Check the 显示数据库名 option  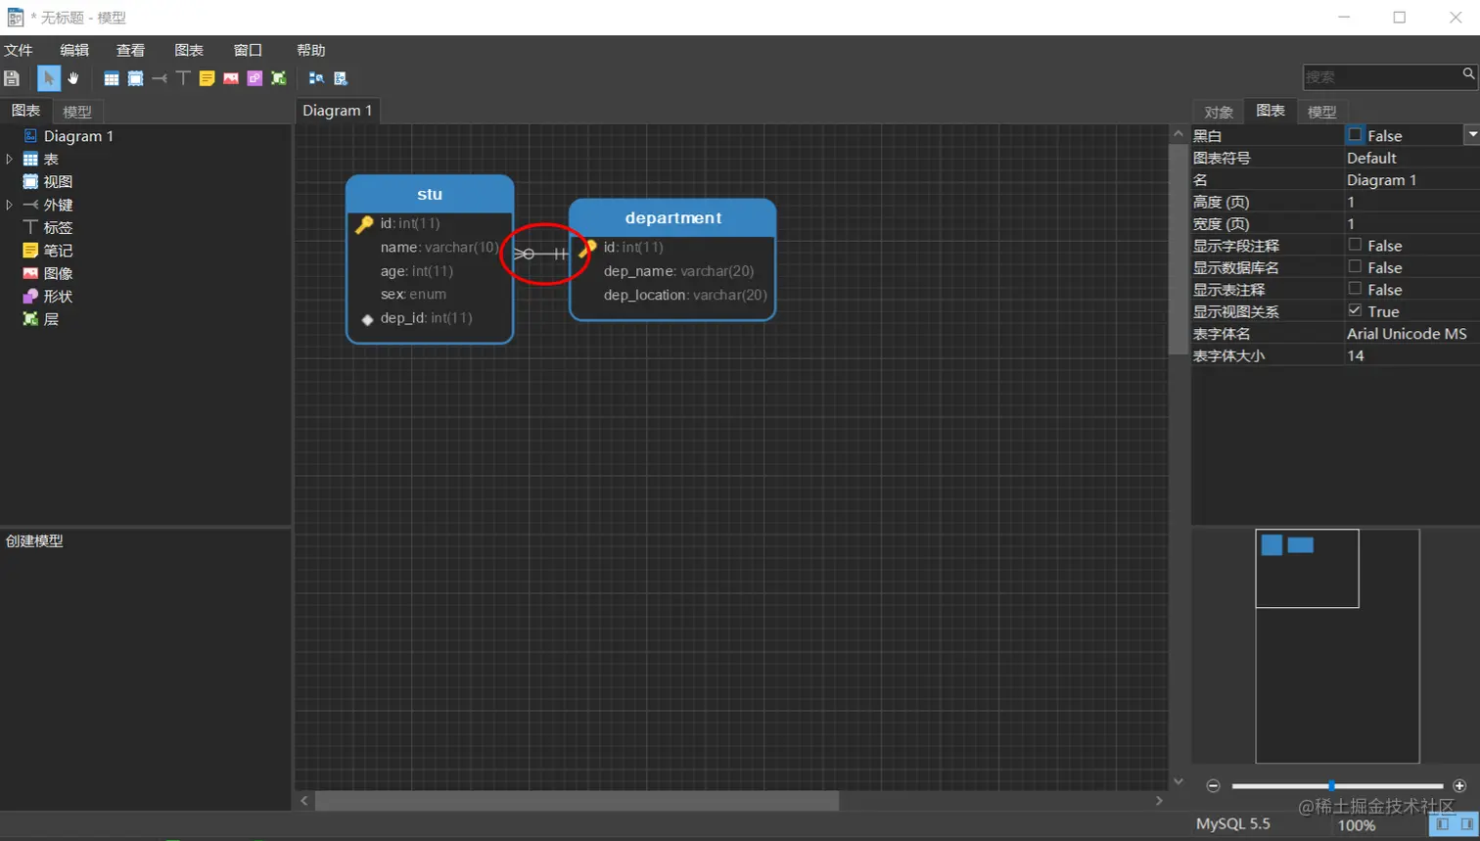coord(1355,266)
